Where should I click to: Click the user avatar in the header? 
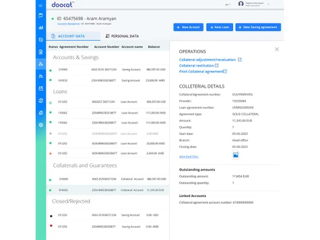pos(241,4)
